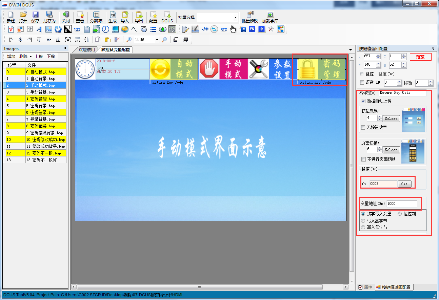Select the 123 data variable display tool
439x300 pixels.
point(77,29)
